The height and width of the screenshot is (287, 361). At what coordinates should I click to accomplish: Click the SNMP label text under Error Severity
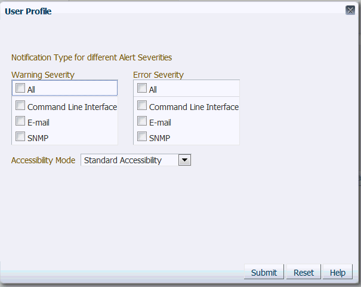pyautogui.click(x=159, y=138)
